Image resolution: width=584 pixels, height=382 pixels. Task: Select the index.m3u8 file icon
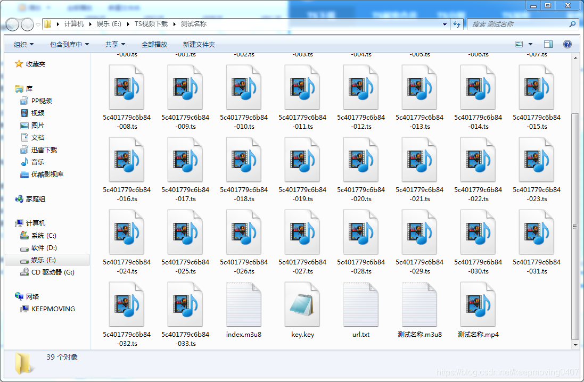tap(244, 304)
